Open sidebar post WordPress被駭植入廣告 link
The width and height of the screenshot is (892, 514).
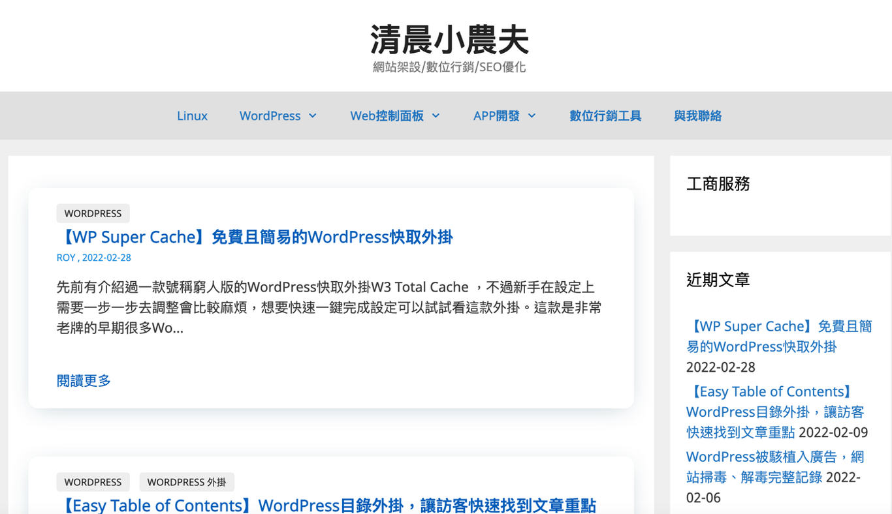tap(775, 466)
